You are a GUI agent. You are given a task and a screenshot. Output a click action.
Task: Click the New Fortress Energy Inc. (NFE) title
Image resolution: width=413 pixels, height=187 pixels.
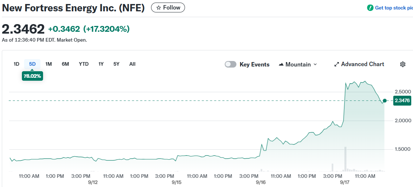coord(73,8)
